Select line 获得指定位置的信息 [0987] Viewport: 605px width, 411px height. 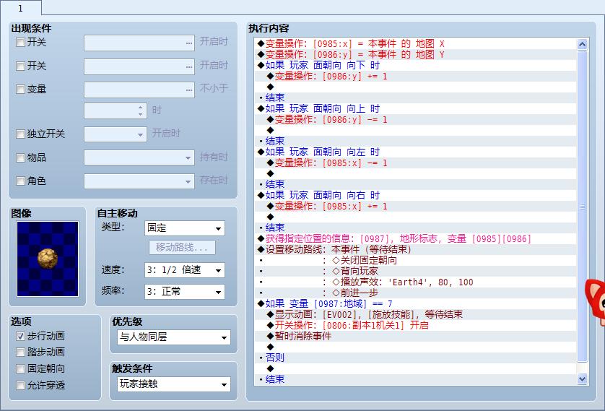click(x=417, y=238)
